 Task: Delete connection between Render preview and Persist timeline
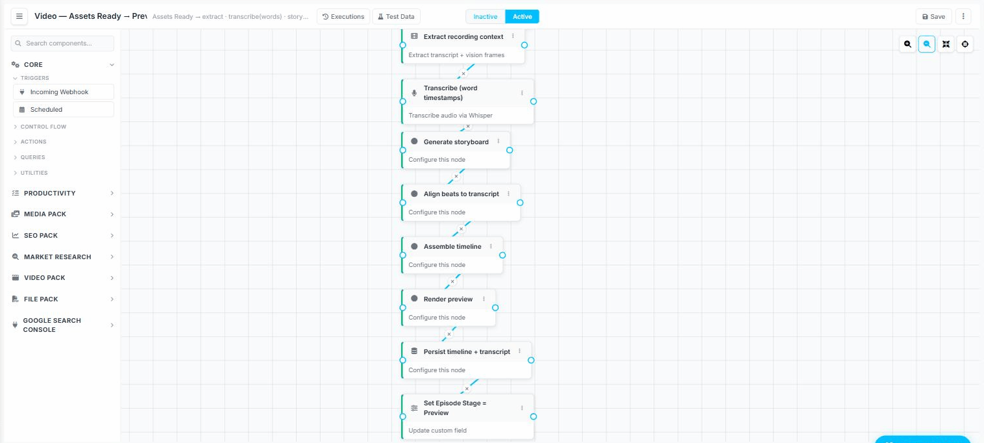pyautogui.click(x=449, y=334)
